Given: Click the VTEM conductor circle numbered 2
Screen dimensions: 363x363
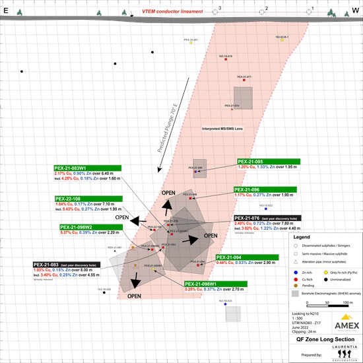Looking at the screenshot, I should click(262, 12).
